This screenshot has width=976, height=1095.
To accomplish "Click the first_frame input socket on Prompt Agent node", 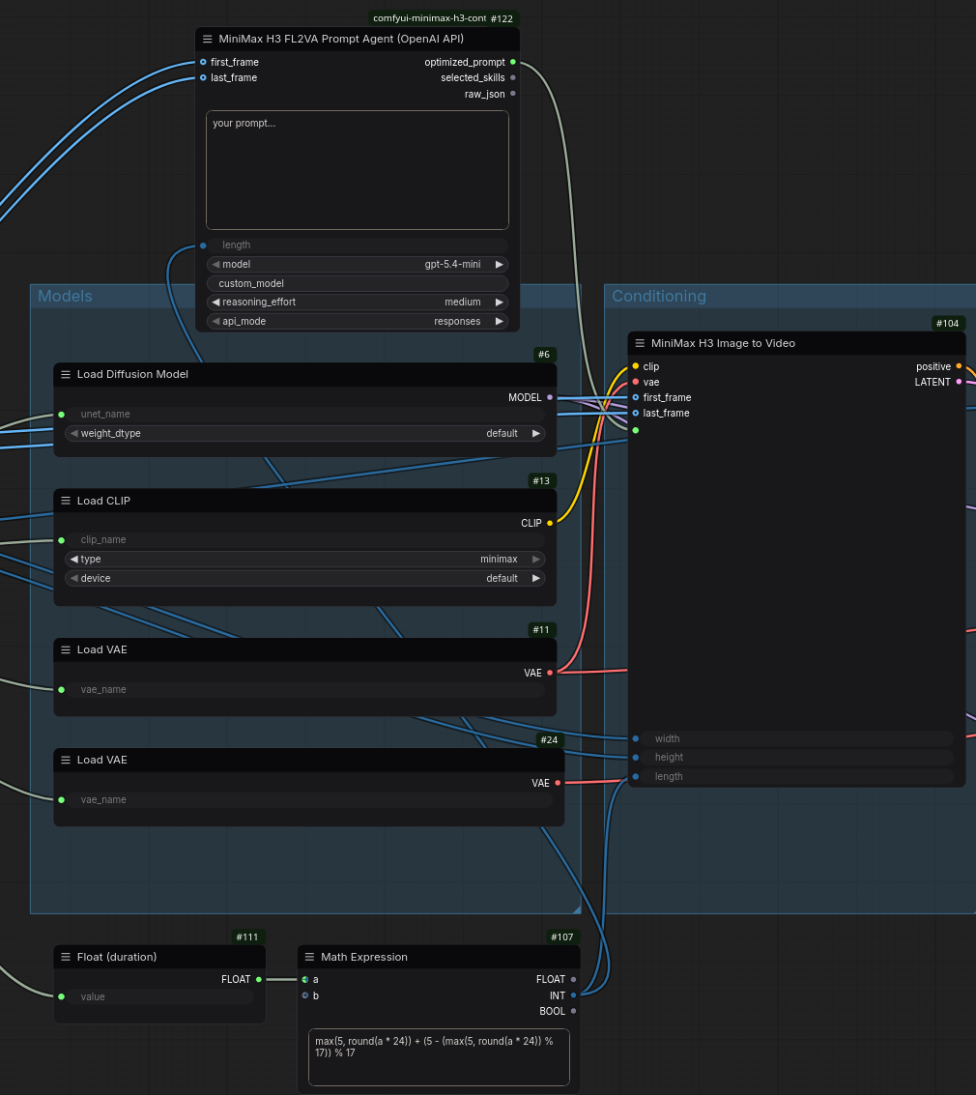I will click(x=203, y=62).
